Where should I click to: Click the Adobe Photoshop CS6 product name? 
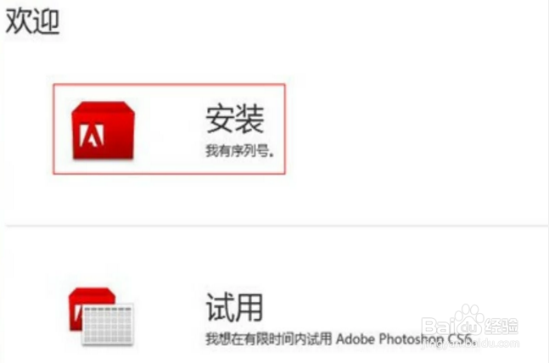406,339
